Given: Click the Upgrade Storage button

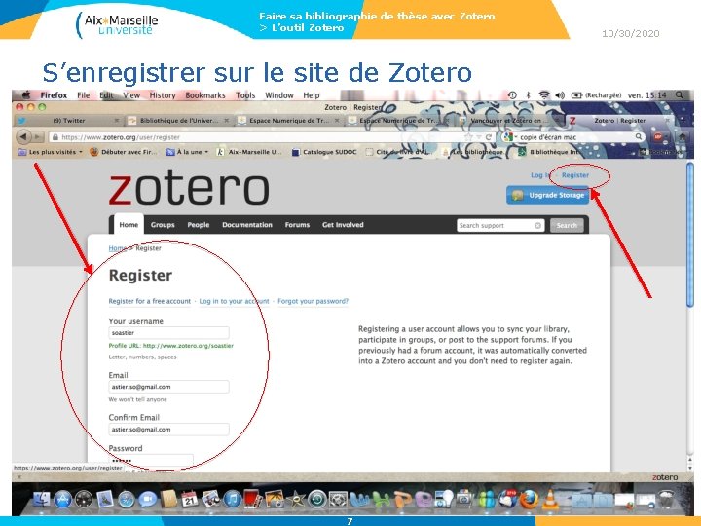Looking at the screenshot, I should [547, 195].
